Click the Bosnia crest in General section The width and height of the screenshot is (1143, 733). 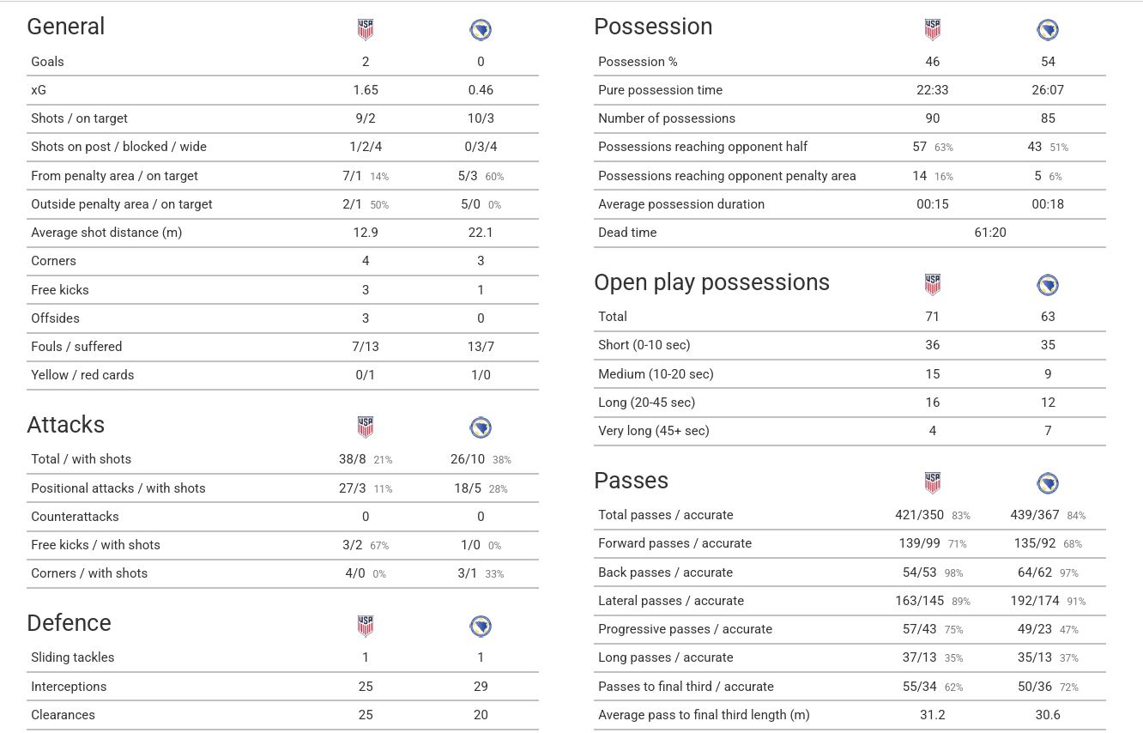pyautogui.click(x=481, y=30)
